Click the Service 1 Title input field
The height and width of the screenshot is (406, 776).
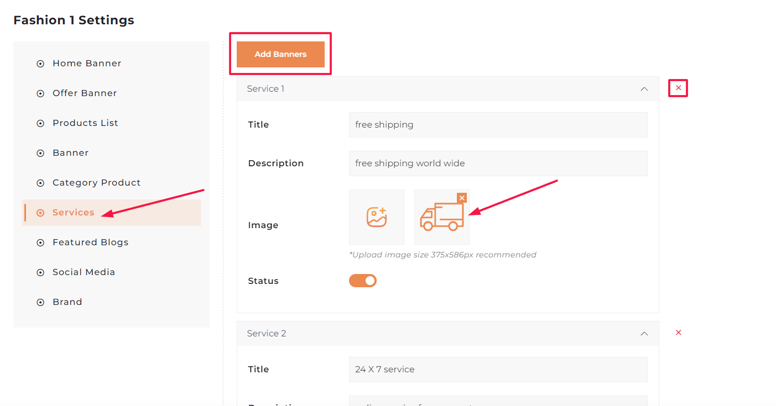point(498,125)
